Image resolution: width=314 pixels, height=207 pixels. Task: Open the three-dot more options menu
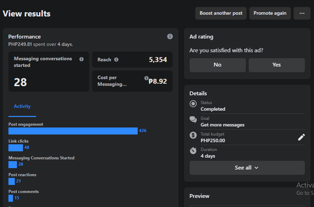(x=302, y=13)
